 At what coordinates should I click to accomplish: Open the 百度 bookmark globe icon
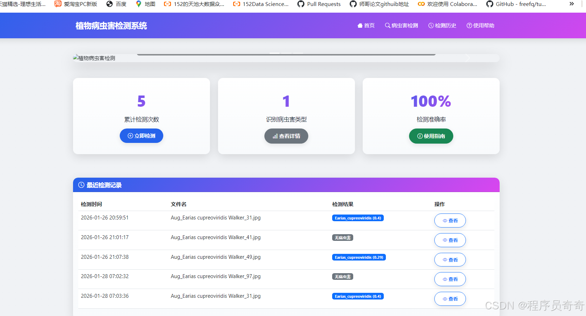click(x=110, y=4)
